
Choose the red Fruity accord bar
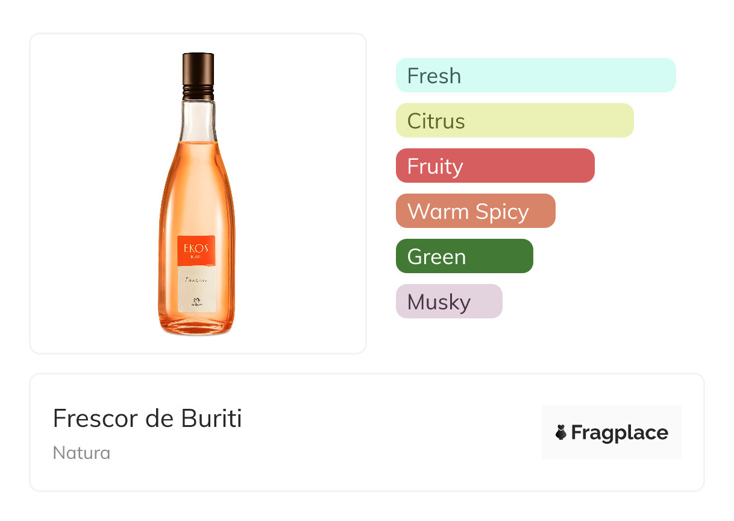tap(495, 166)
